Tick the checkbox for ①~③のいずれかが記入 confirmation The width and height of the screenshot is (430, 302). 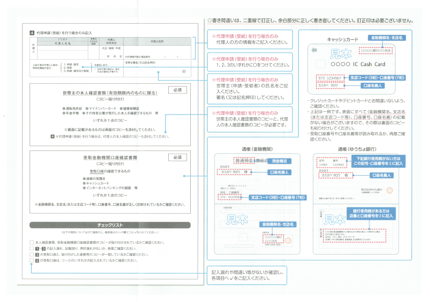[x=32, y=261]
